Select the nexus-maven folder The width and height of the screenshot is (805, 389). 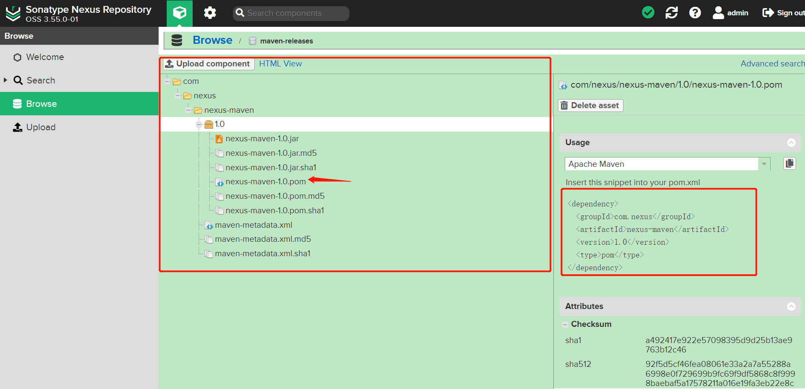229,110
